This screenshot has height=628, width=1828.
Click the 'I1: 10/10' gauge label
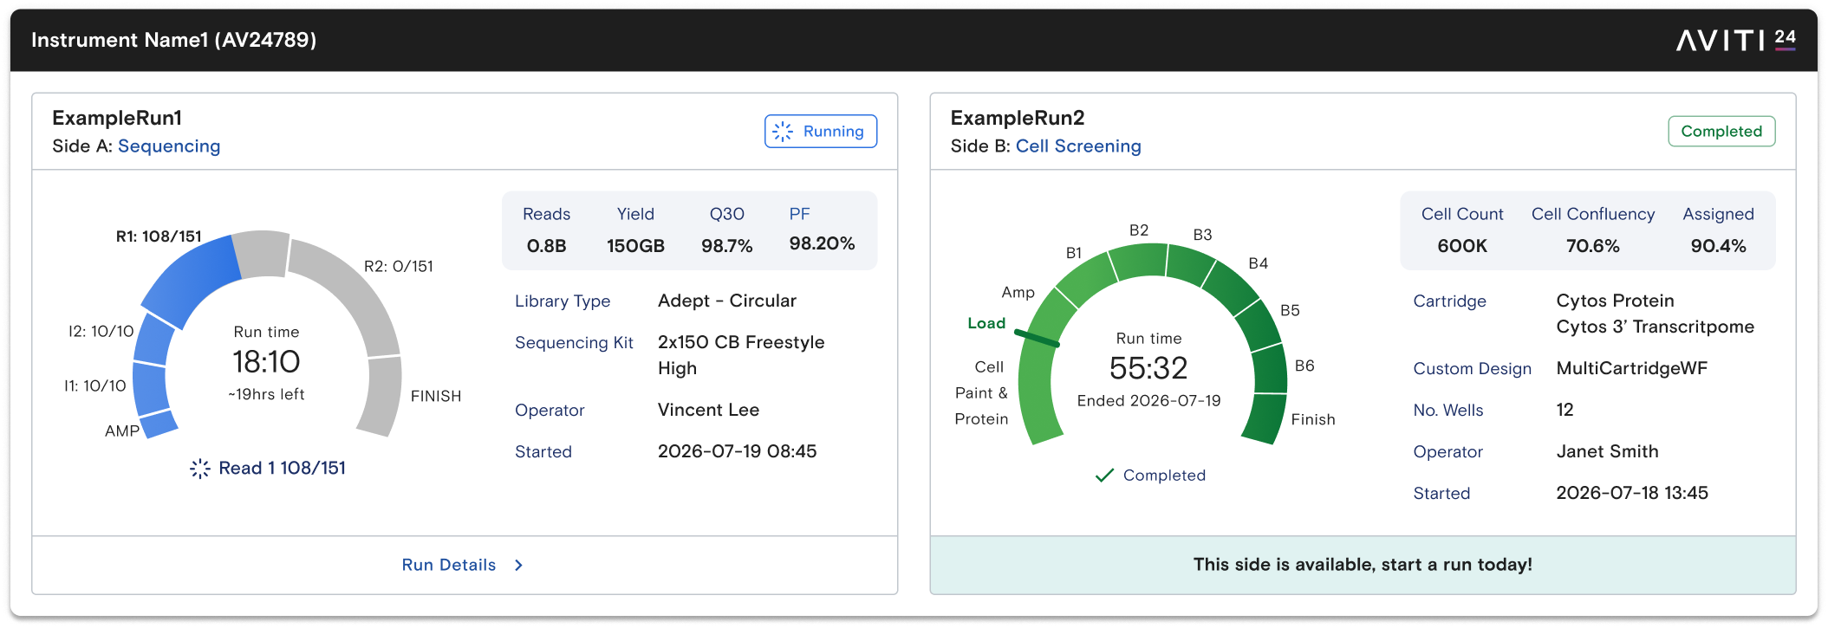coord(95,386)
